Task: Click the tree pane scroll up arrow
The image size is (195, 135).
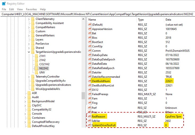Action: click(x=83, y=19)
